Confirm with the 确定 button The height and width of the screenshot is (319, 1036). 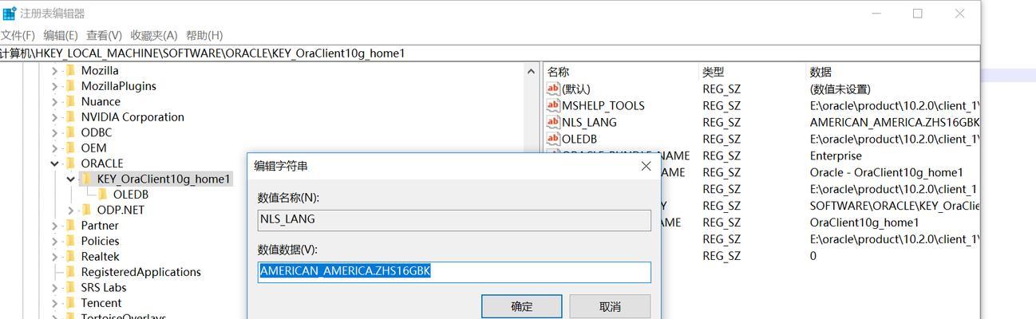point(521,306)
